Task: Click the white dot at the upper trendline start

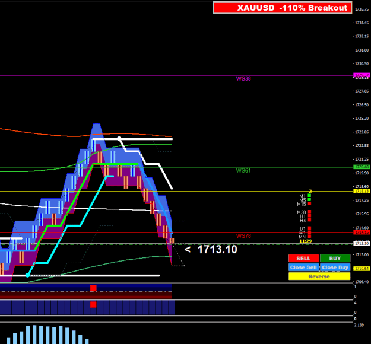Action: point(119,138)
